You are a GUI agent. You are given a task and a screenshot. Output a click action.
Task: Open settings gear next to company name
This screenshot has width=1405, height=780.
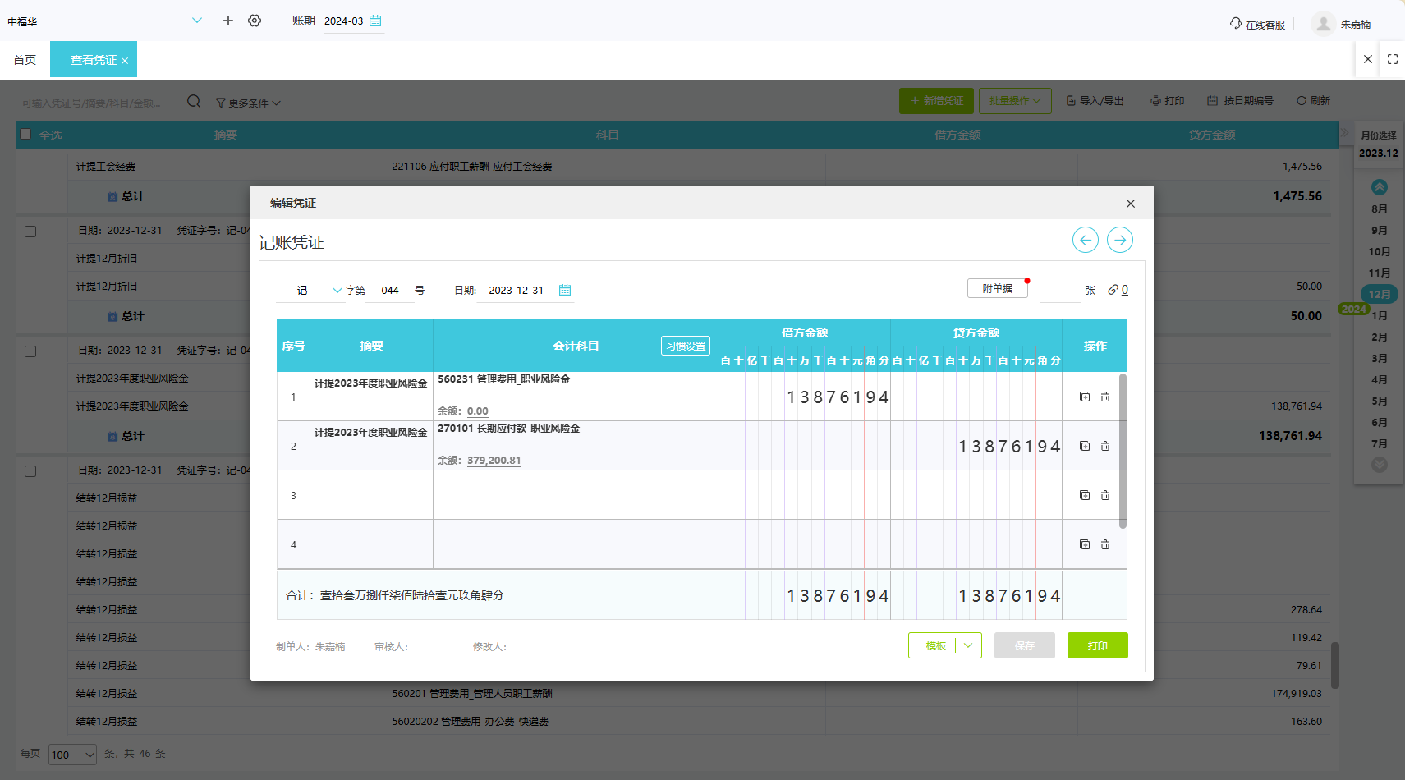coord(255,21)
